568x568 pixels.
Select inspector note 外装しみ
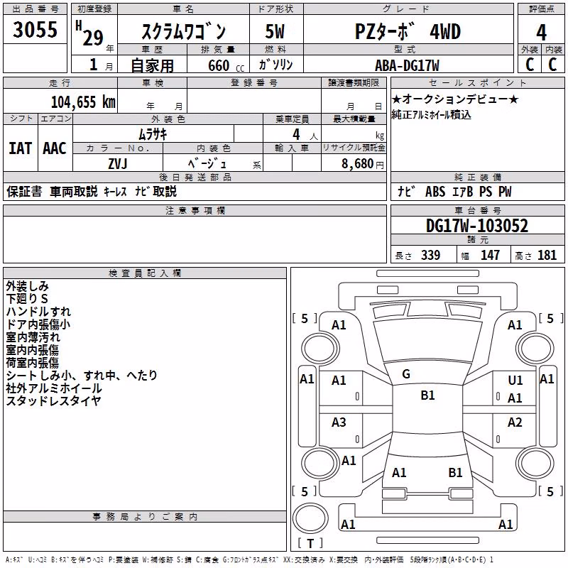click(x=27, y=286)
